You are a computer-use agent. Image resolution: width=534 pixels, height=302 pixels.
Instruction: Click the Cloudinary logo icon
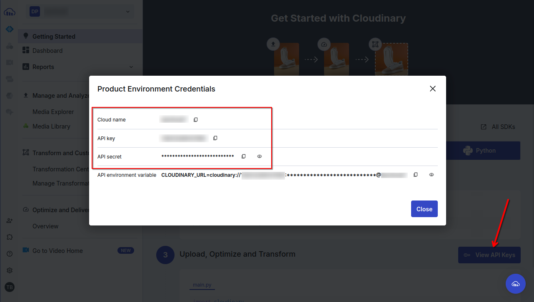[9, 12]
